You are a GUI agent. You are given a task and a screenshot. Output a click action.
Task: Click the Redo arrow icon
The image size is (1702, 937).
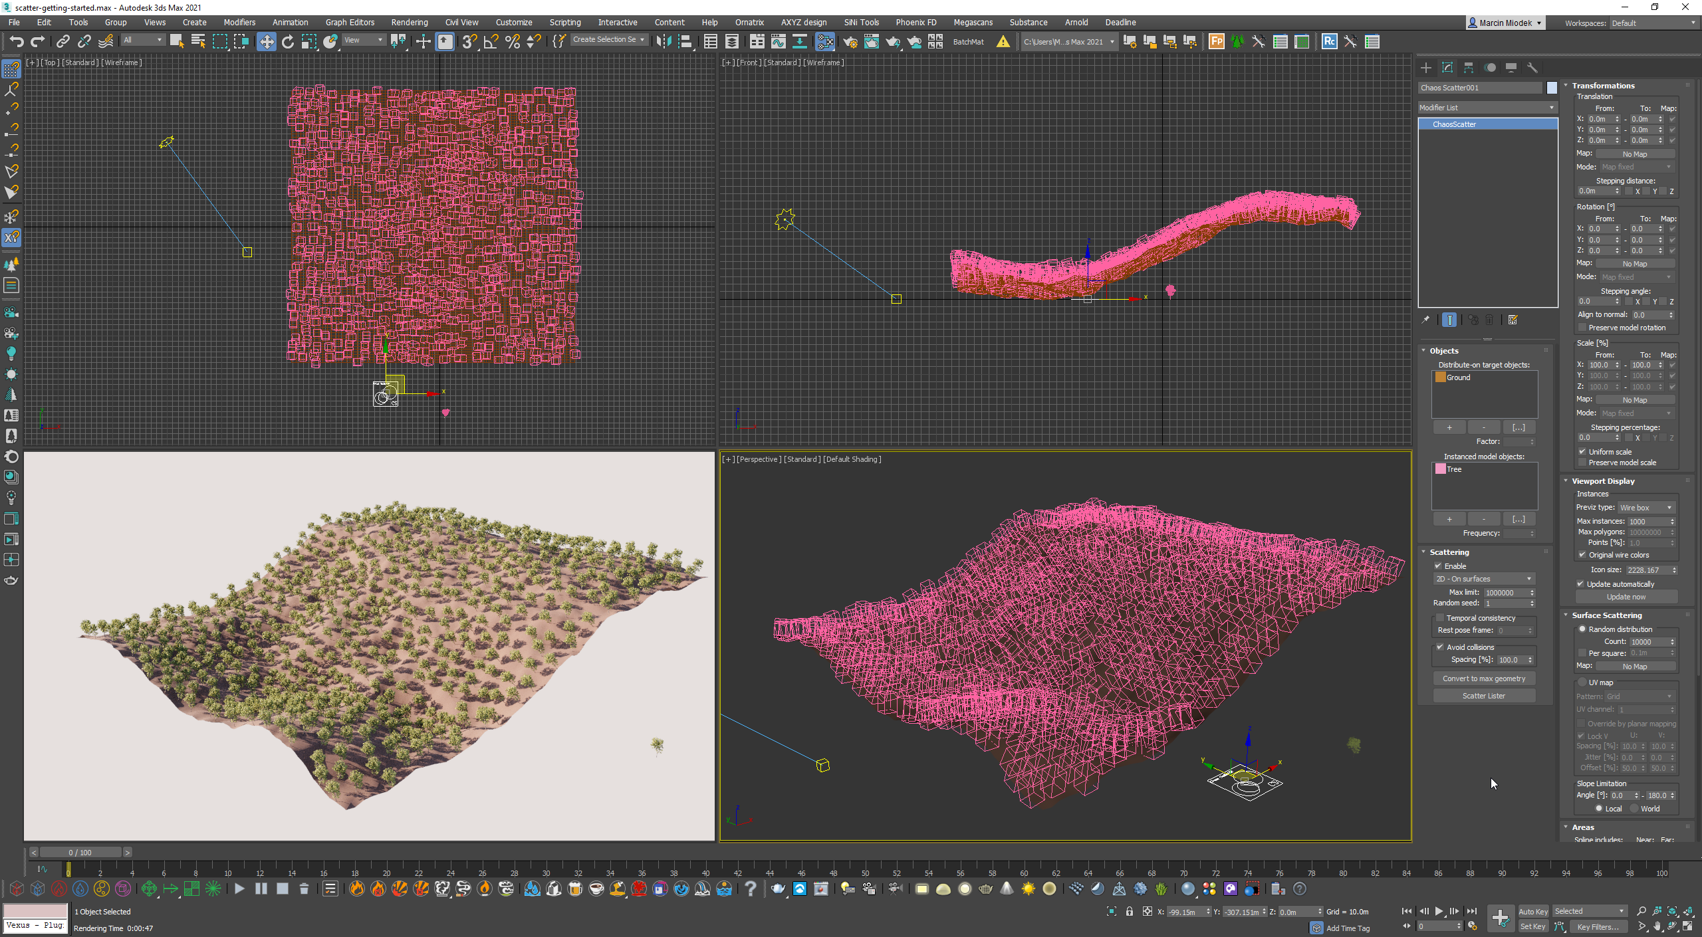pos(38,41)
